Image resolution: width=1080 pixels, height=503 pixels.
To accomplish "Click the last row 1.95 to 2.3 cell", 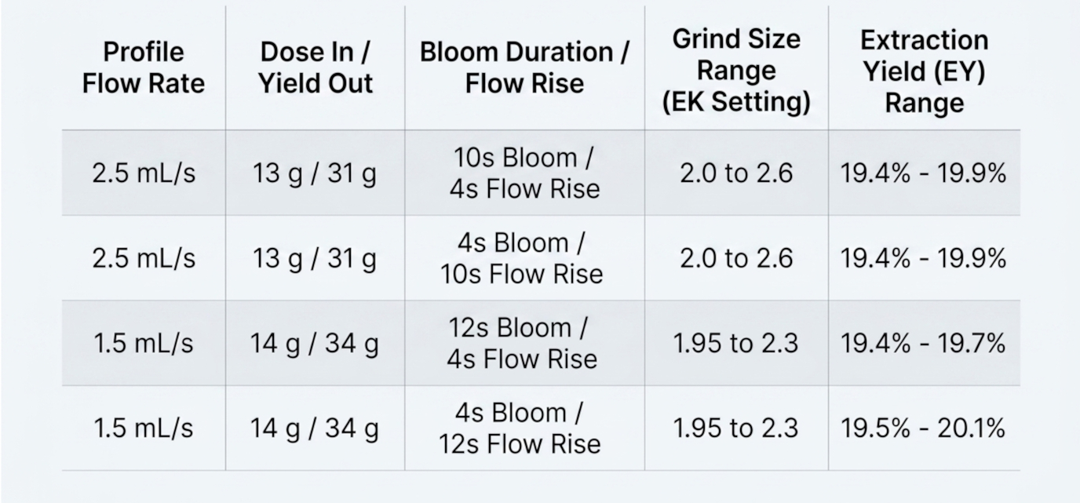I will [736, 428].
